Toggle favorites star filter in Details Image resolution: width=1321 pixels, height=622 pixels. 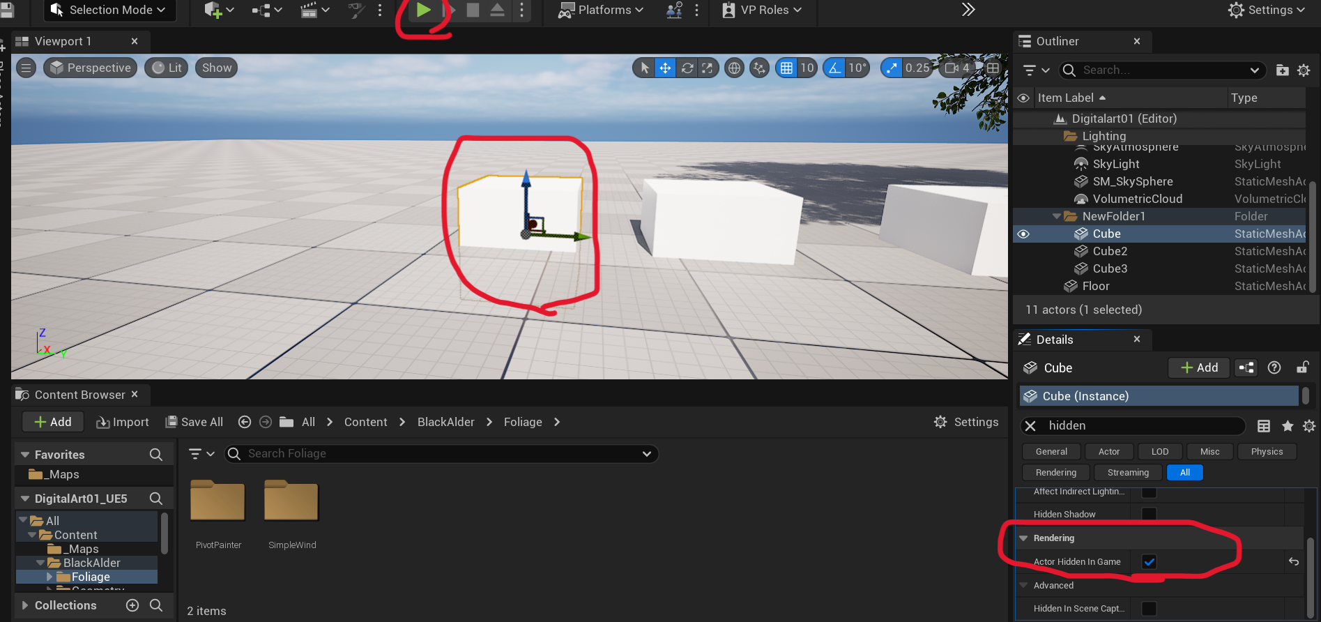tap(1288, 425)
